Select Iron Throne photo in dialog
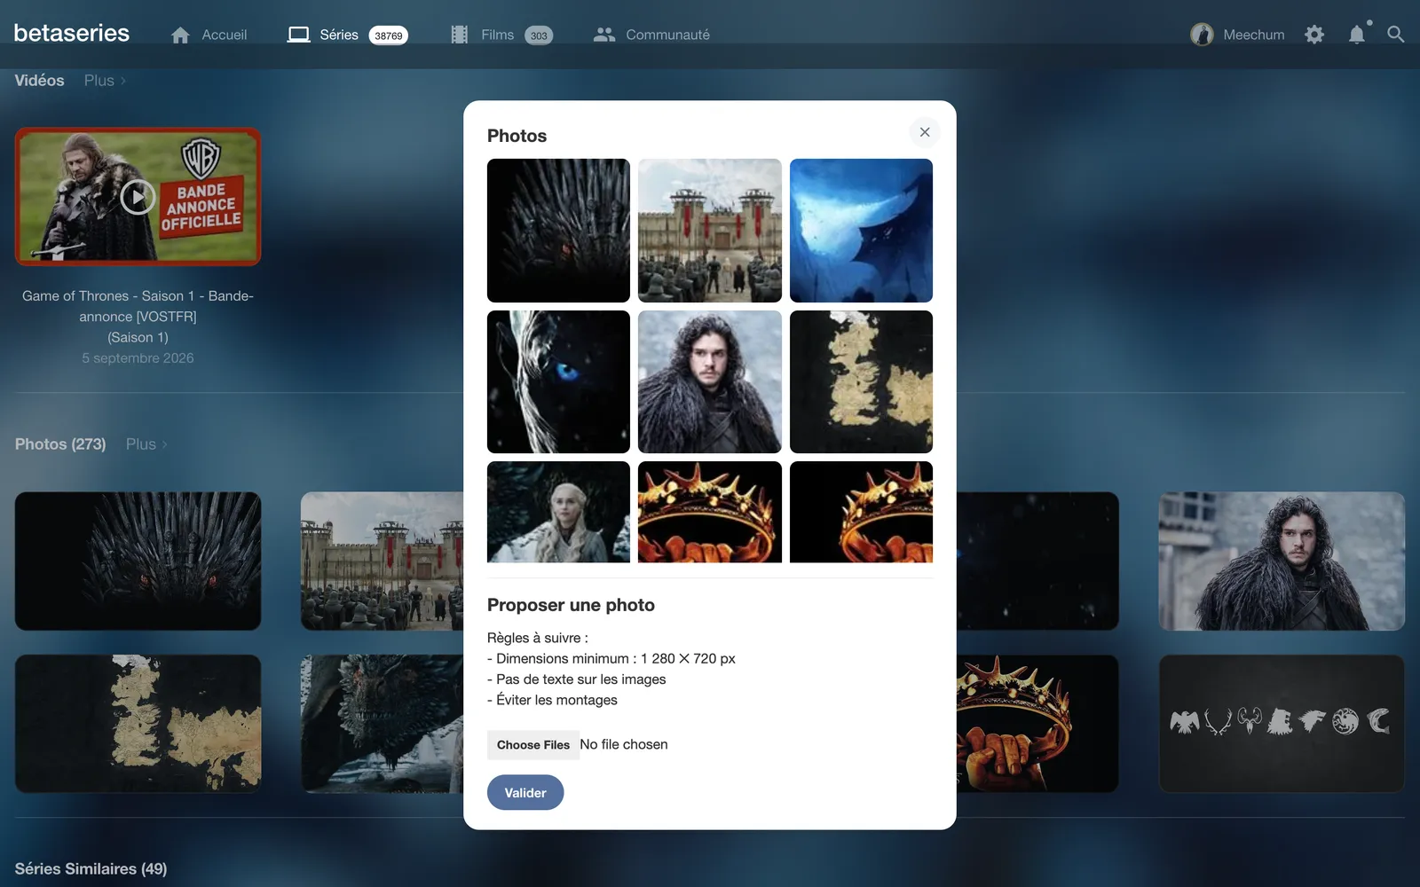Image resolution: width=1420 pixels, height=887 pixels. coord(558,231)
